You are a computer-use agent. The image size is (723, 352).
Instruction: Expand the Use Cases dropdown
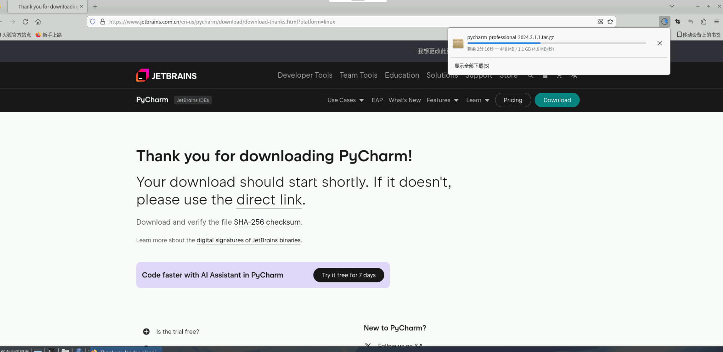click(346, 100)
